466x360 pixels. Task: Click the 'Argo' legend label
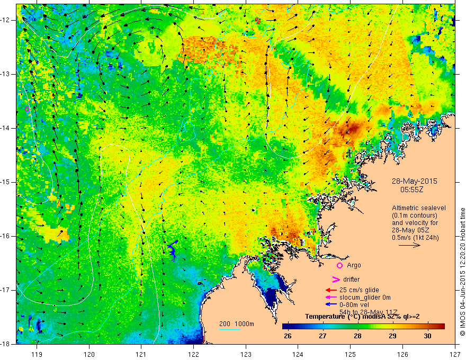point(354,265)
